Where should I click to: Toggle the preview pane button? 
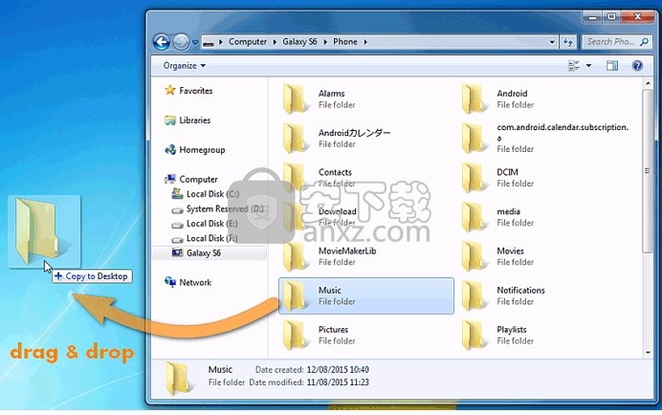612,65
